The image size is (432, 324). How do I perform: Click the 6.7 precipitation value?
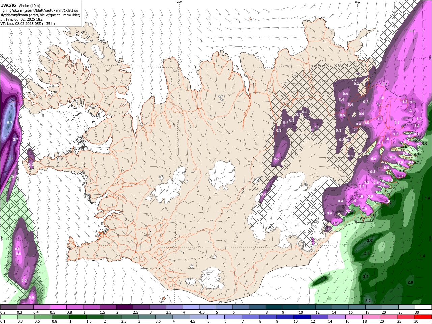[x=10, y=123]
